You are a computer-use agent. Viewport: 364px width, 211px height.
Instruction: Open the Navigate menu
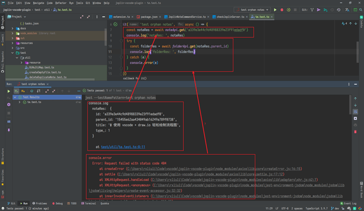point(39,3)
